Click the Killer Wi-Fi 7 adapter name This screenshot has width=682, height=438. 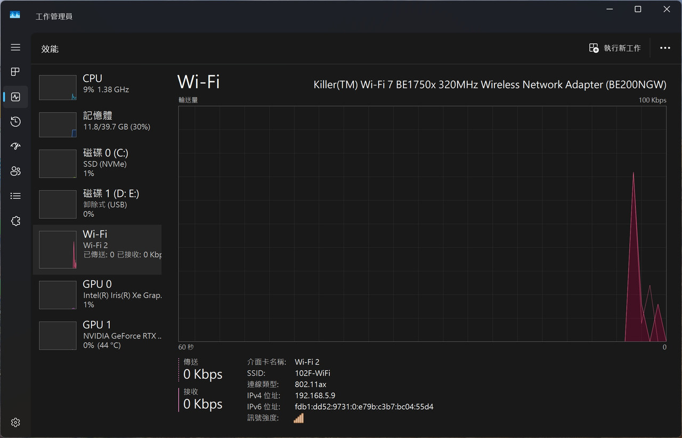[x=490, y=85]
